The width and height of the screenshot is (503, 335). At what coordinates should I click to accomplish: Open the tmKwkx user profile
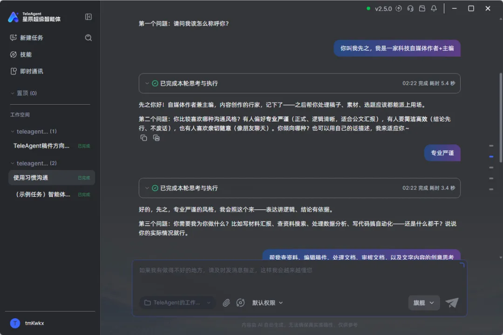point(27,323)
